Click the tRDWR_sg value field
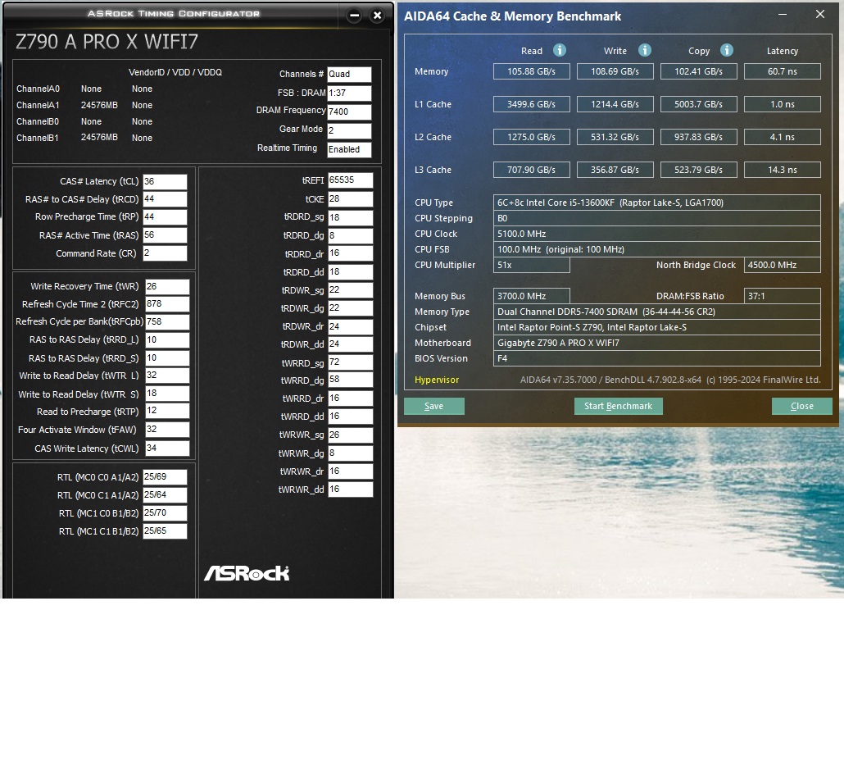 351,290
